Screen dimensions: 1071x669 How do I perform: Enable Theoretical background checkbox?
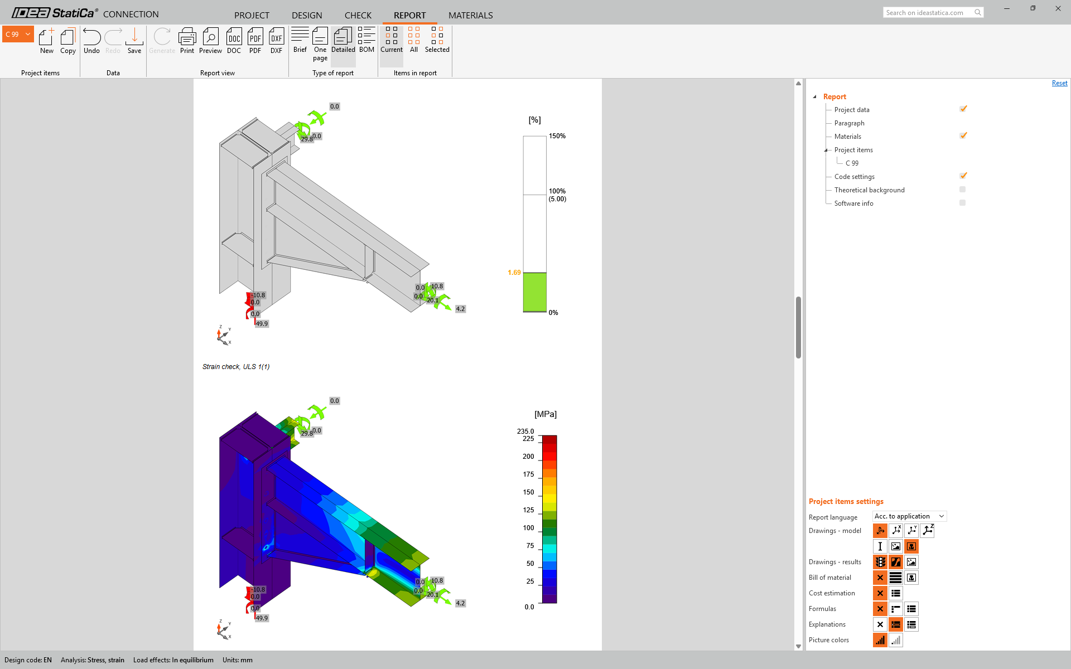(x=962, y=190)
